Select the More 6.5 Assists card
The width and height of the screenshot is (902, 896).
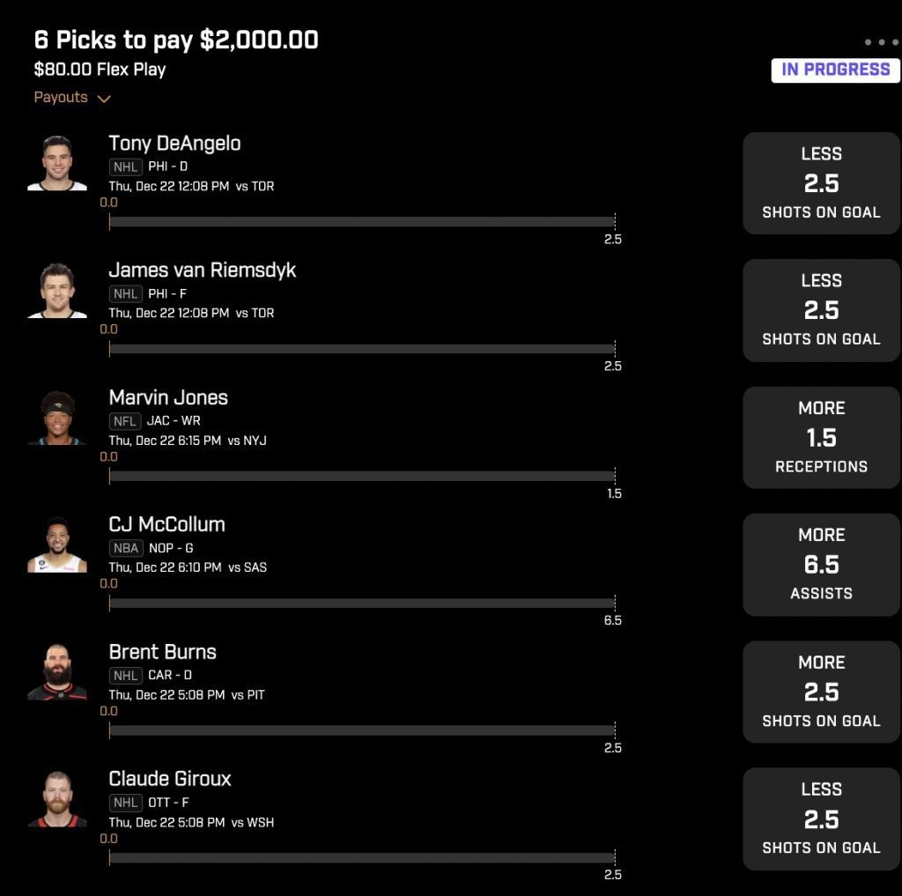pos(821,565)
